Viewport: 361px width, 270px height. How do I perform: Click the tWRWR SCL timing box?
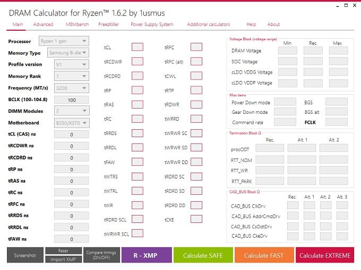pos(137,233)
